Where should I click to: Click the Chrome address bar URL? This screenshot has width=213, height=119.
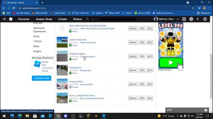34,8
